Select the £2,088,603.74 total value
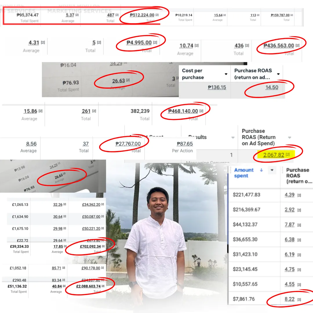 point(88,286)
